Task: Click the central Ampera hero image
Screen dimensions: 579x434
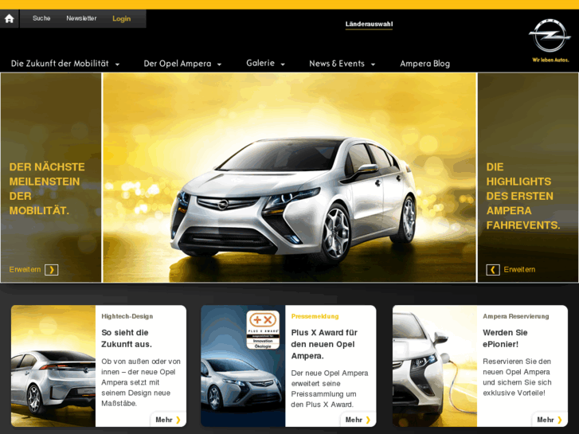Action: (x=290, y=178)
